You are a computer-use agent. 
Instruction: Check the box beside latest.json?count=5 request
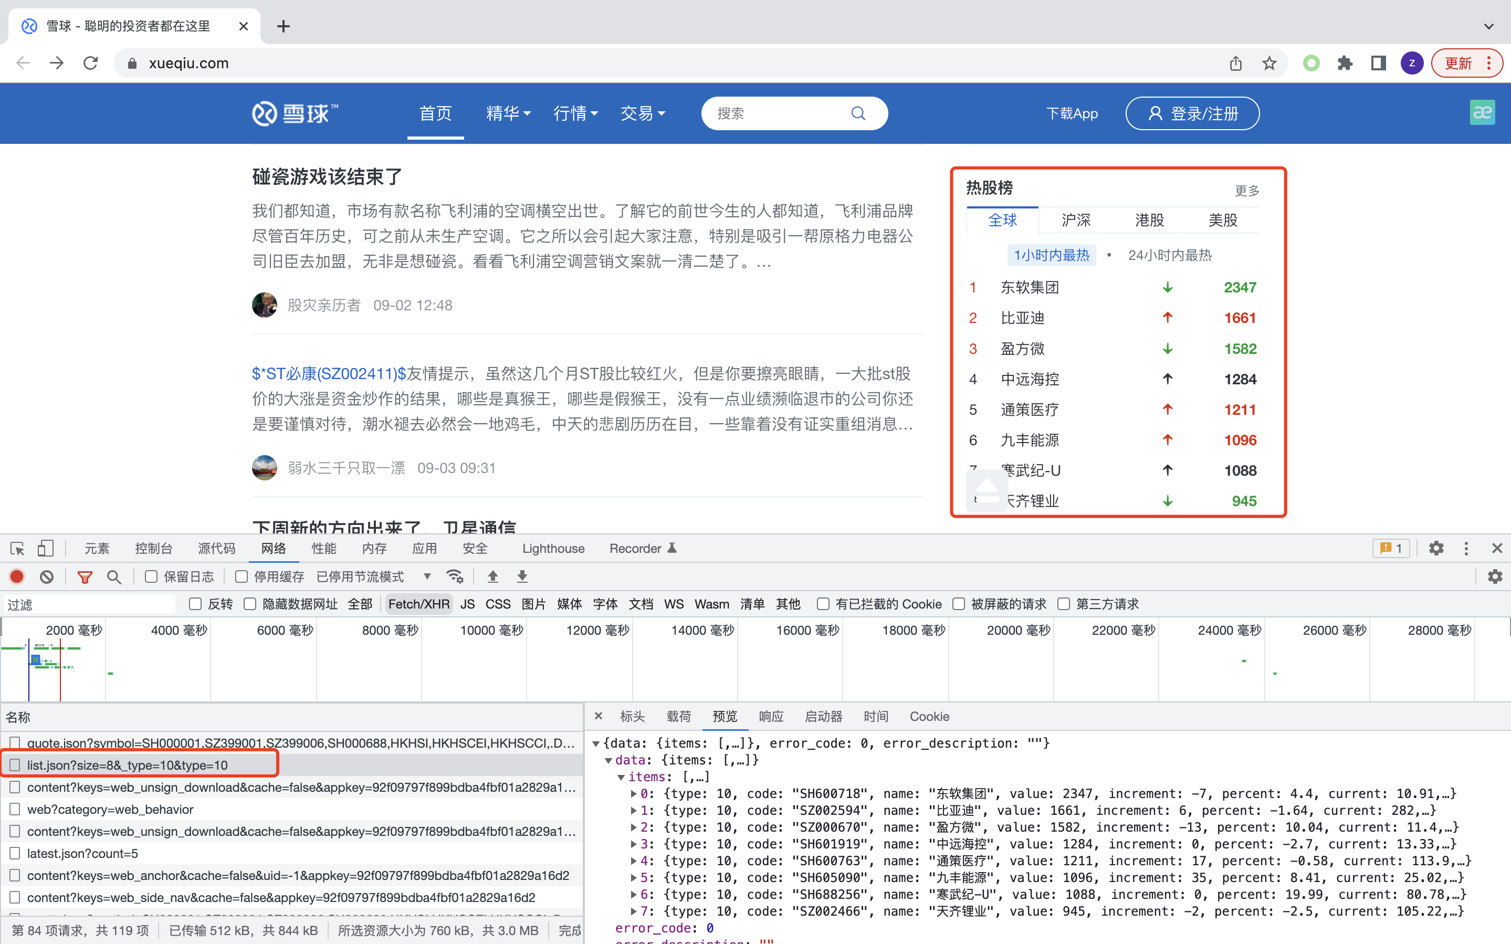point(15,853)
